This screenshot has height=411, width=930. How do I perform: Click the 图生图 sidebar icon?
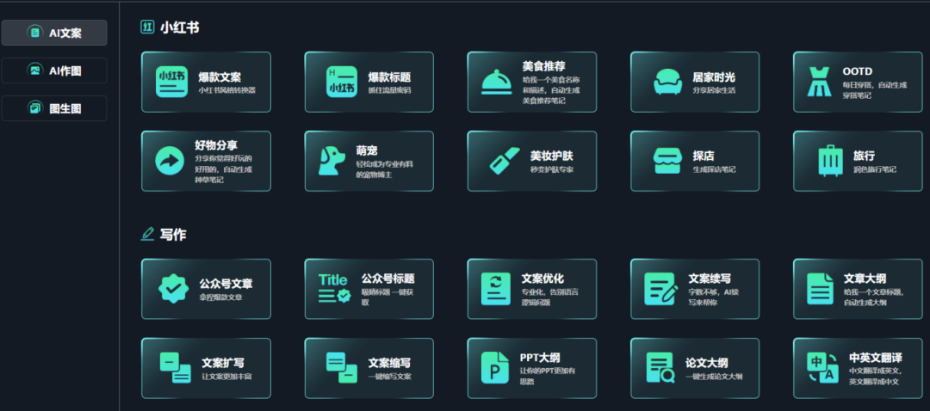[x=35, y=108]
